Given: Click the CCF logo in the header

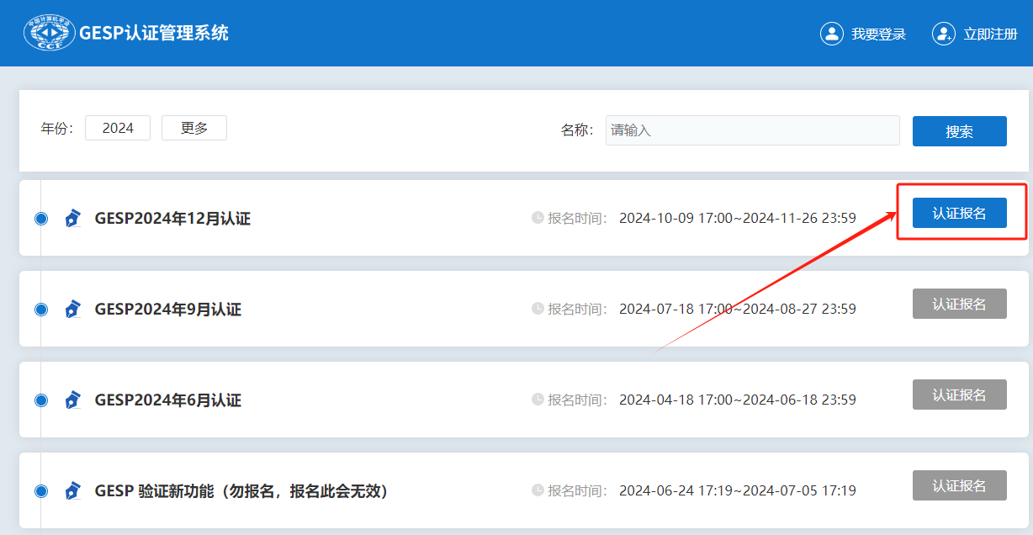Looking at the screenshot, I should coord(49,33).
